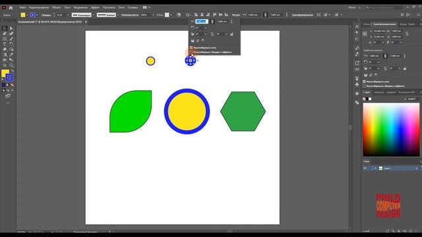The image size is (422, 237).
Task: Click horizontal align right icon in control bar
Action: click(208, 14)
